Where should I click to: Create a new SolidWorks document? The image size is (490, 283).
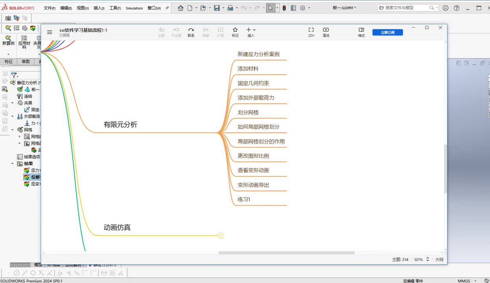190,8
